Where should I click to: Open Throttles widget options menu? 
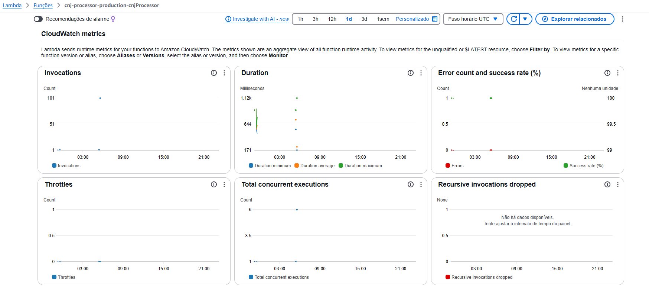(224, 184)
